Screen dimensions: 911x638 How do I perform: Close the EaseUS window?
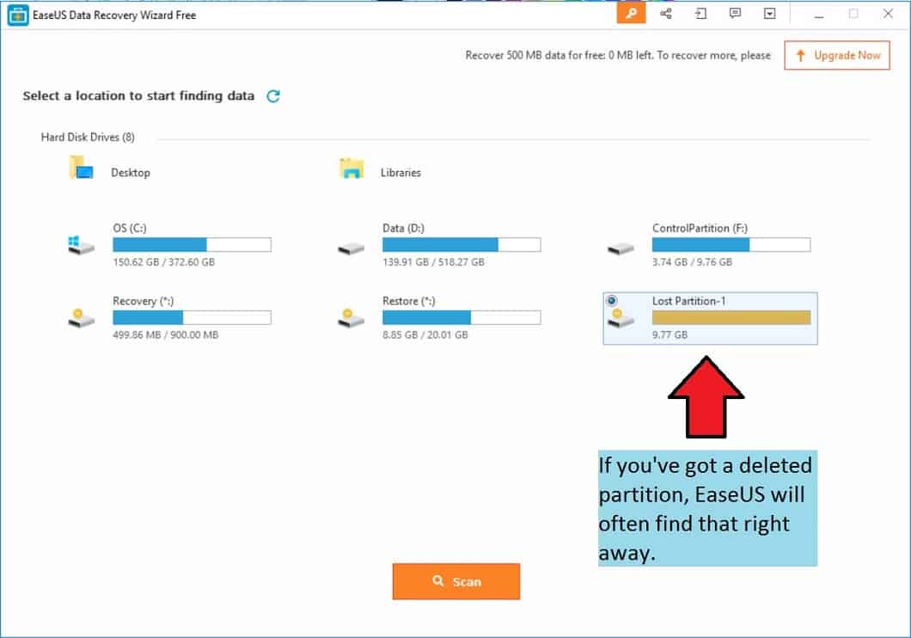click(888, 14)
